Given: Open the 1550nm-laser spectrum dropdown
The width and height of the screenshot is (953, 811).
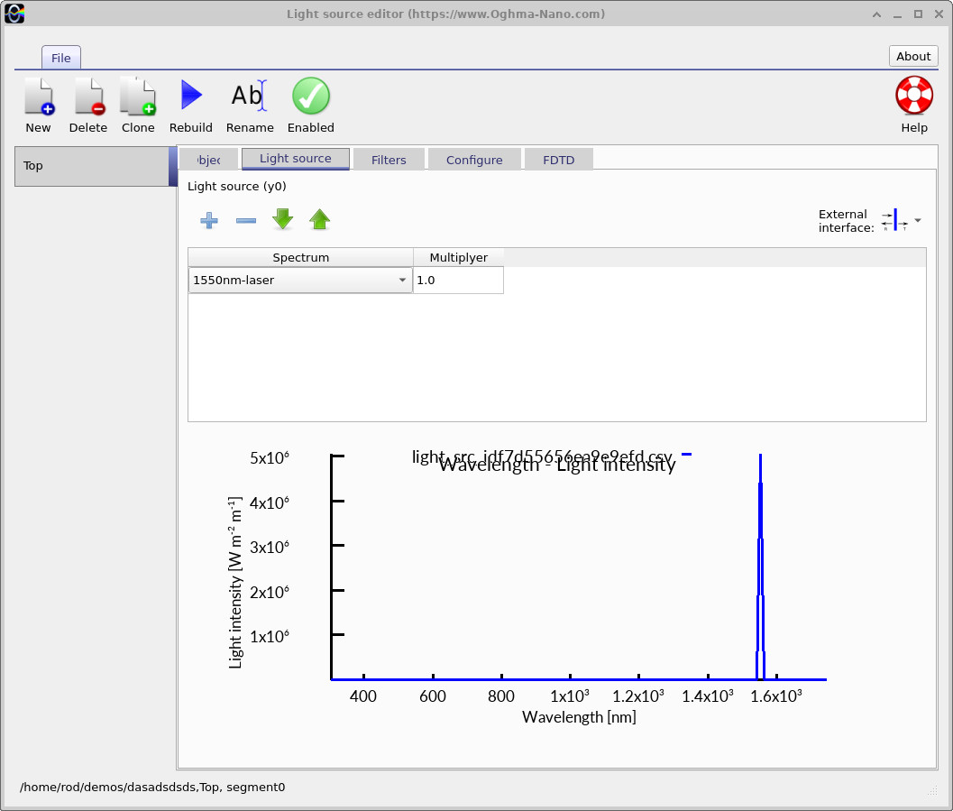Looking at the screenshot, I should click(x=300, y=281).
